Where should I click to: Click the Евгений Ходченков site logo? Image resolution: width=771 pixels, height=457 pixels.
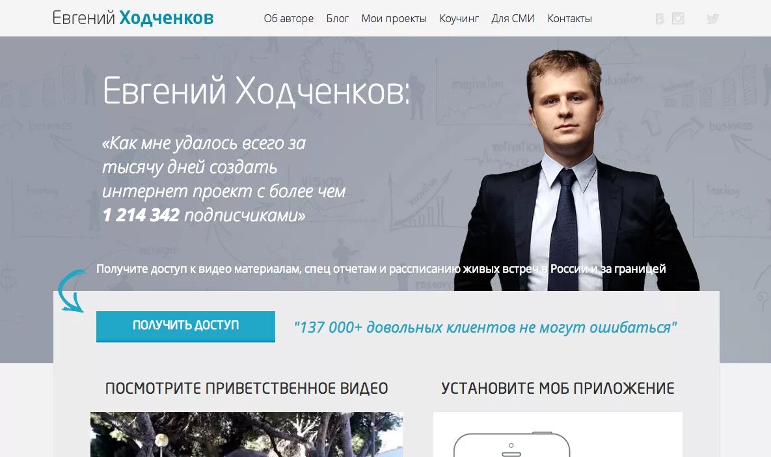point(133,18)
